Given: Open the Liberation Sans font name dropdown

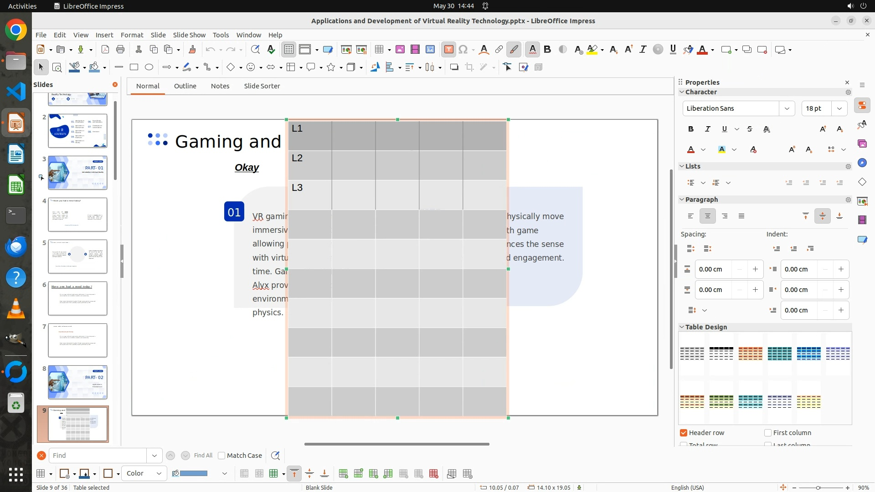Looking at the screenshot, I should (787, 108).
